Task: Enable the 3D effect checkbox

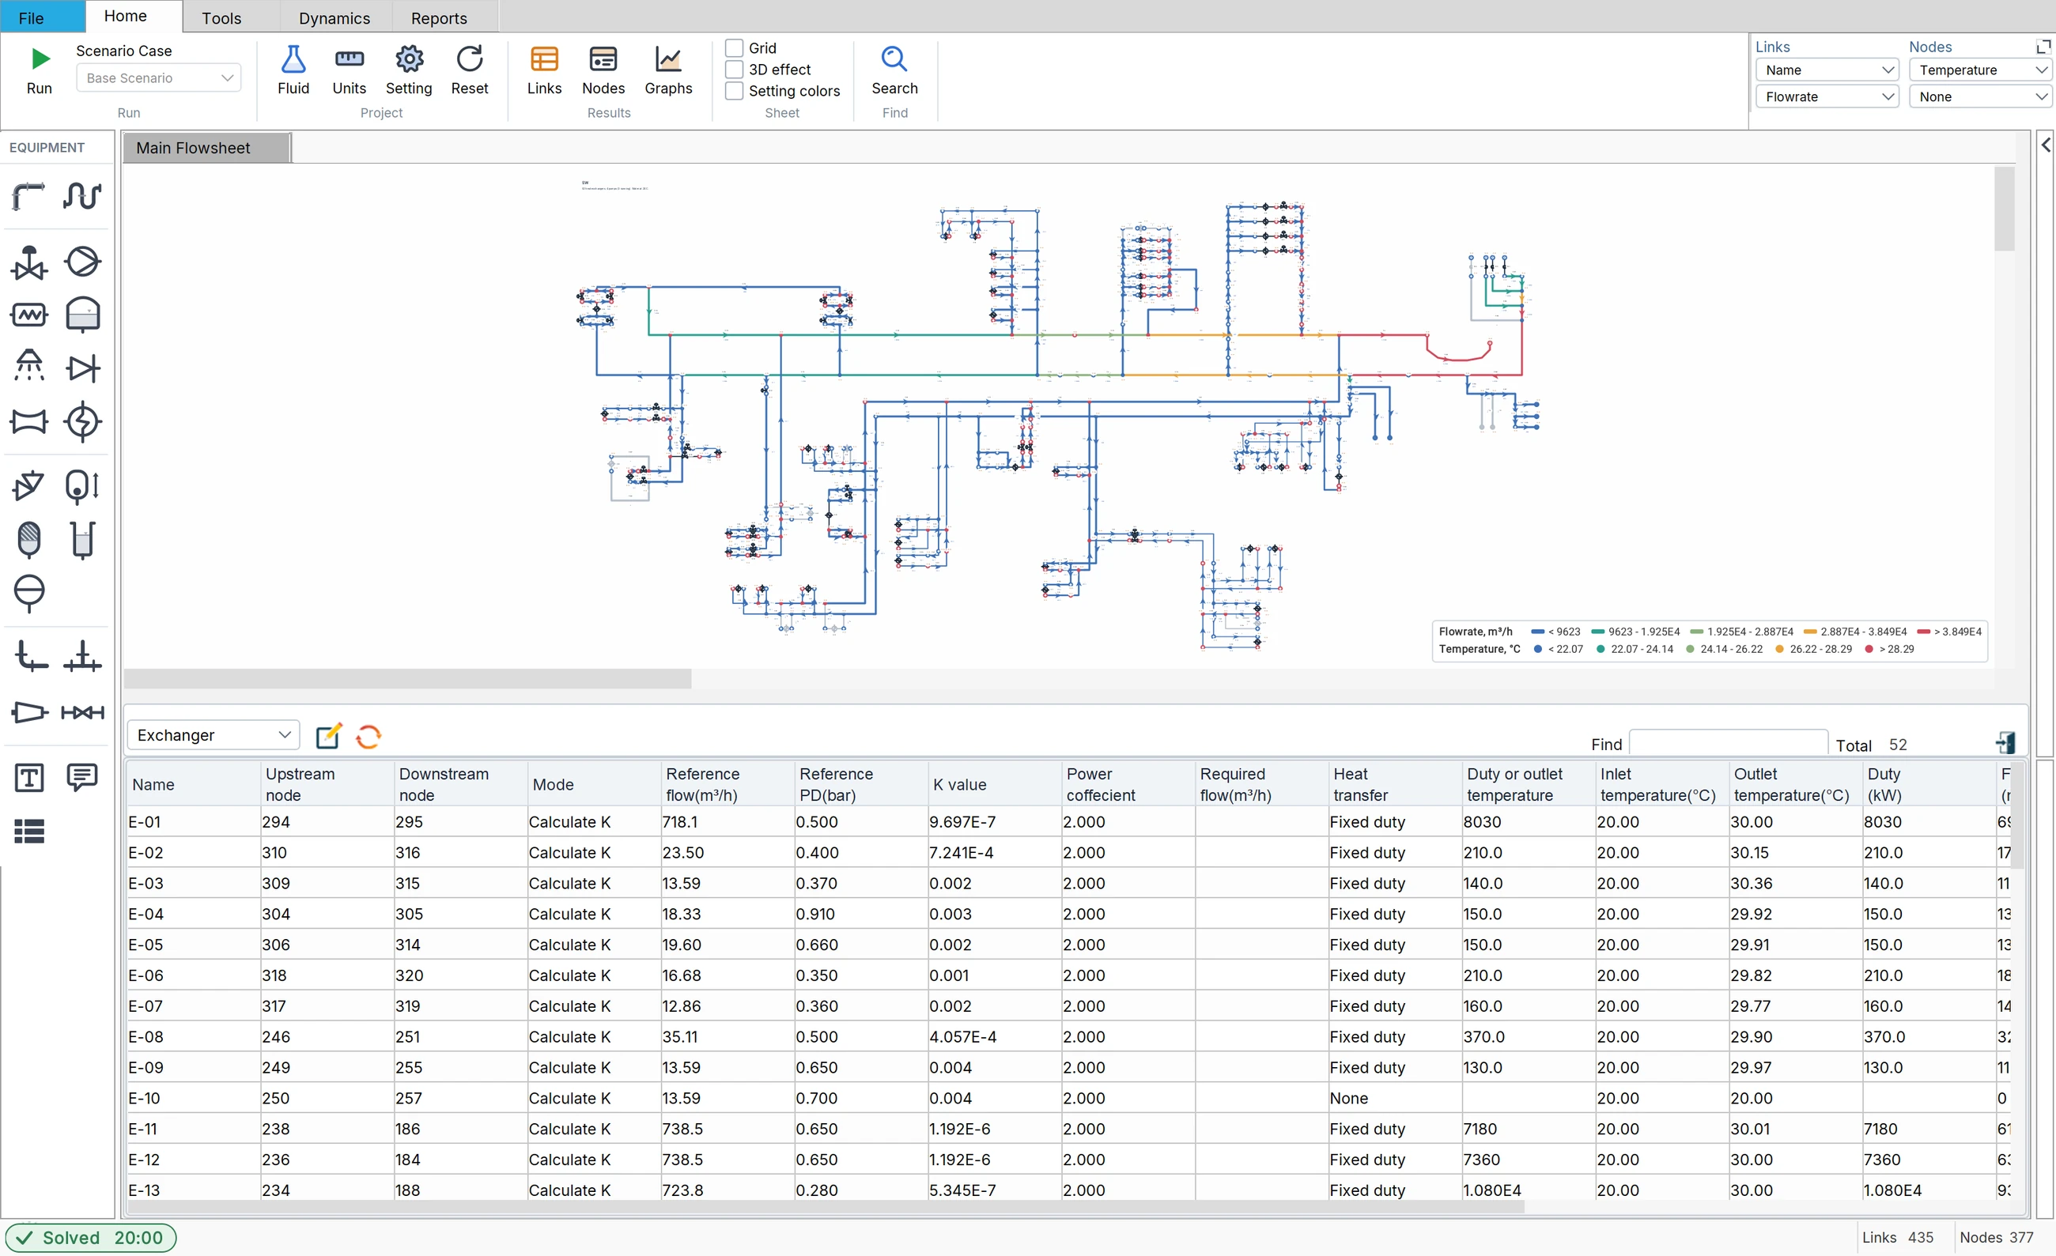Action: point(735,70)
